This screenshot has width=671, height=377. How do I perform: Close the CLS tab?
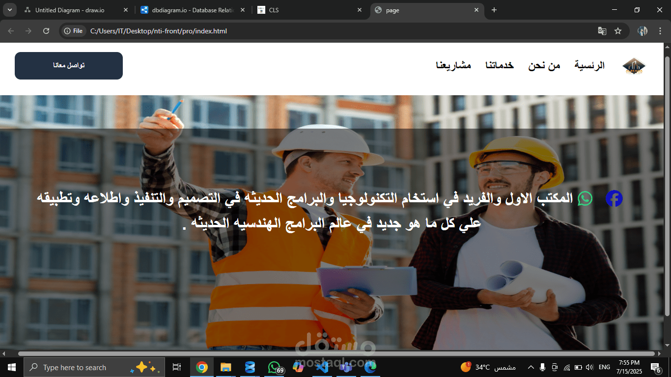[x=360, y=10]
